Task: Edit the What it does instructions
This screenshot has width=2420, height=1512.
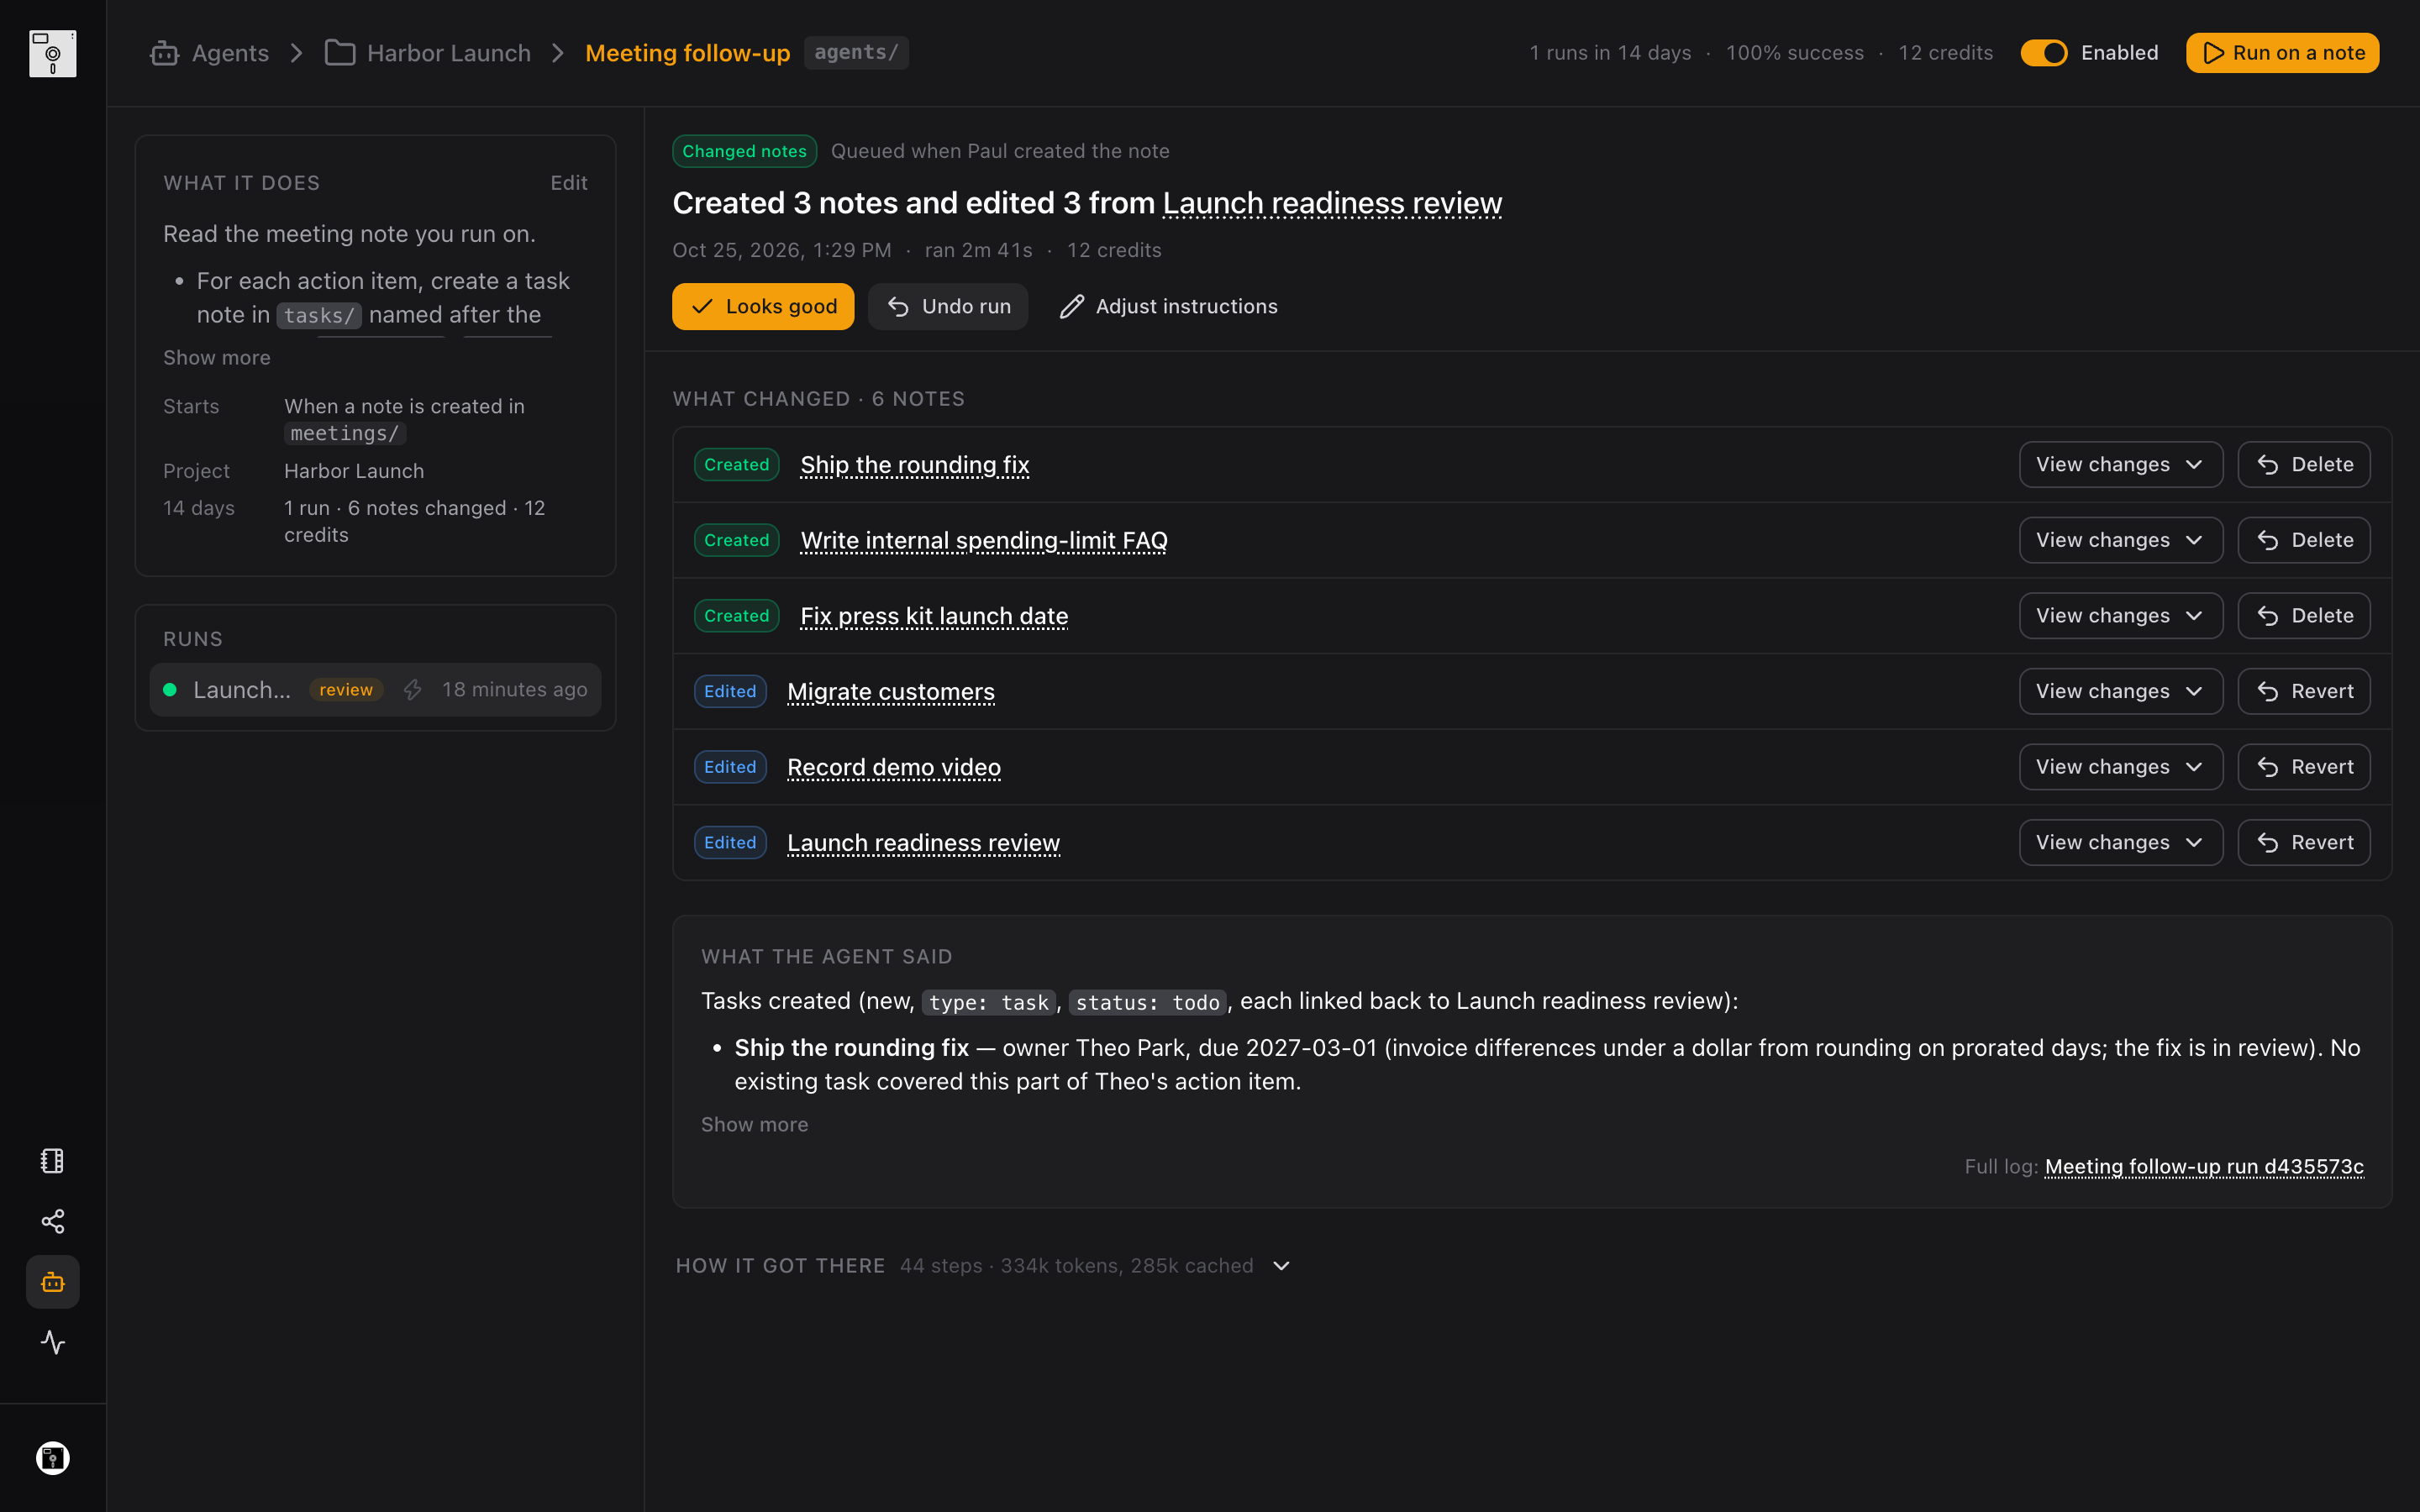Action: coord(569,183)
